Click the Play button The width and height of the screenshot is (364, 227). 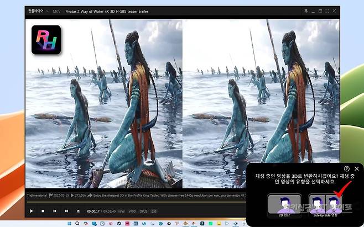(x=31, y=211)
